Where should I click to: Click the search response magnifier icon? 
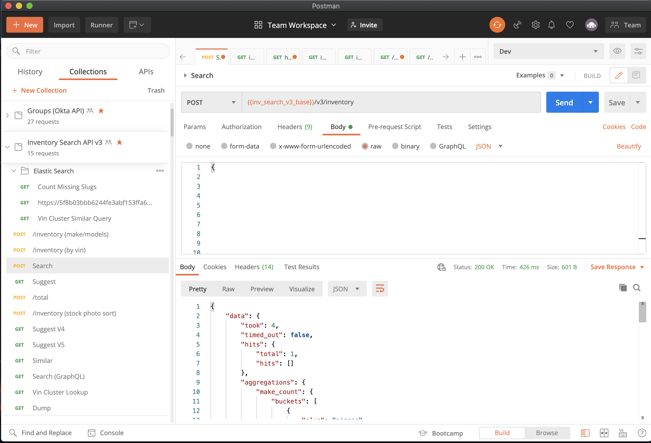coord(637,288)
